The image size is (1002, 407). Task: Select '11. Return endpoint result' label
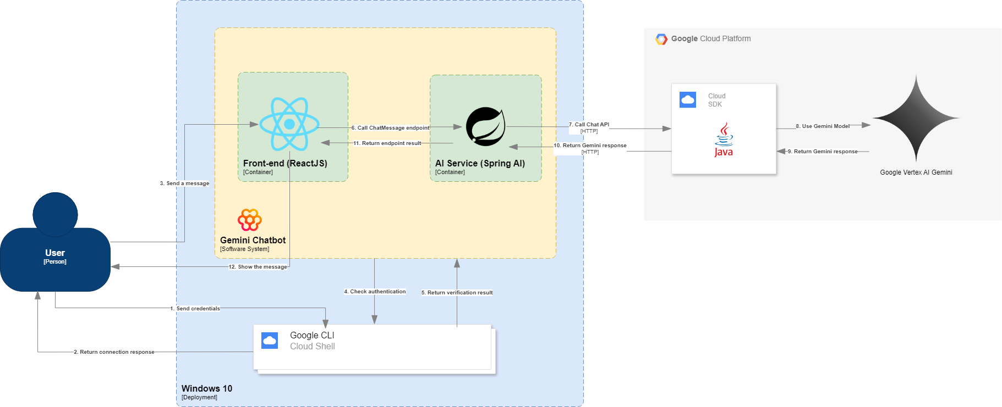(x=387, y=143)
